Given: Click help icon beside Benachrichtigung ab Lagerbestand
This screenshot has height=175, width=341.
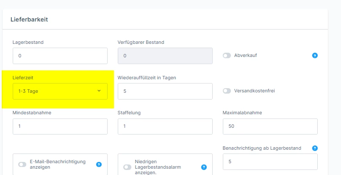Looking at the screenshot, I should [315, 148].
